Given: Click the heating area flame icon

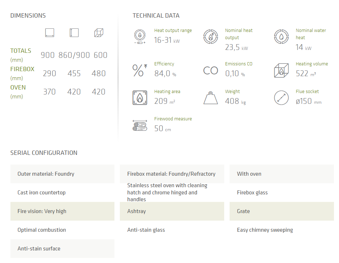Looking at the screenshot, I should [140, 98].
